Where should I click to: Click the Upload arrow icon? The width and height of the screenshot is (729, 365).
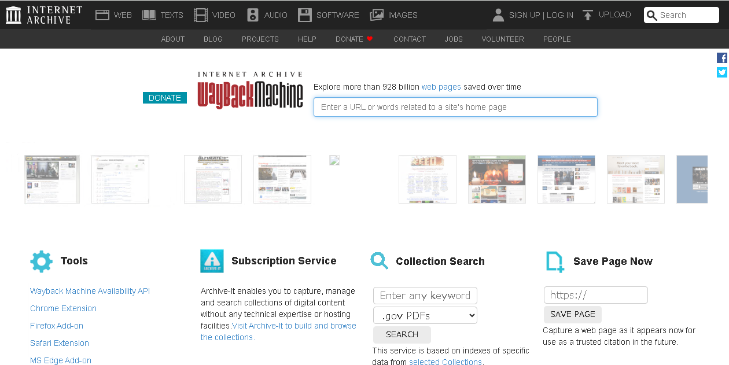point(588,15)
